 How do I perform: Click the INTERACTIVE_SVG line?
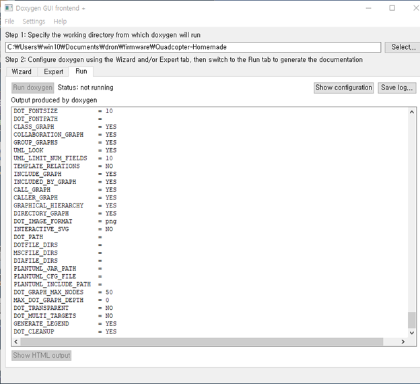click(63, 229)
